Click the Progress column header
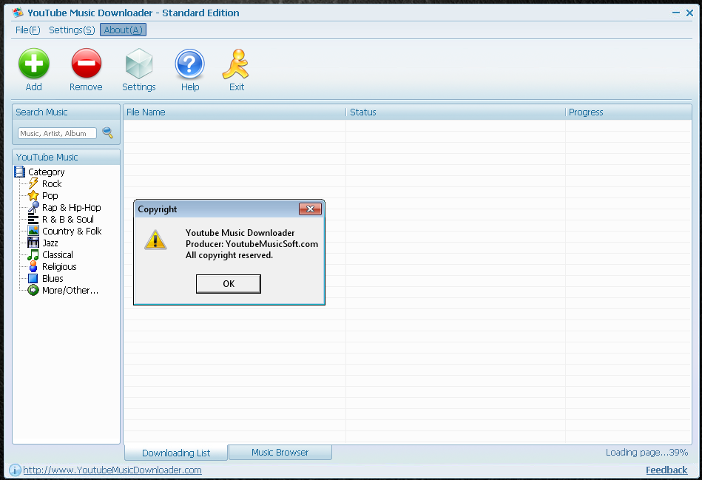 point(629,112)
